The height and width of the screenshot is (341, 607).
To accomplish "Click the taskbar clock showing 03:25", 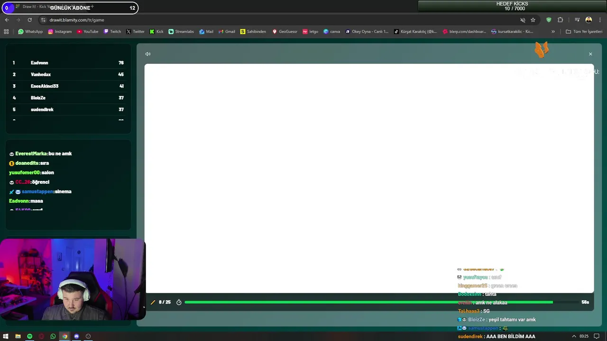I will tap(584, 336).
